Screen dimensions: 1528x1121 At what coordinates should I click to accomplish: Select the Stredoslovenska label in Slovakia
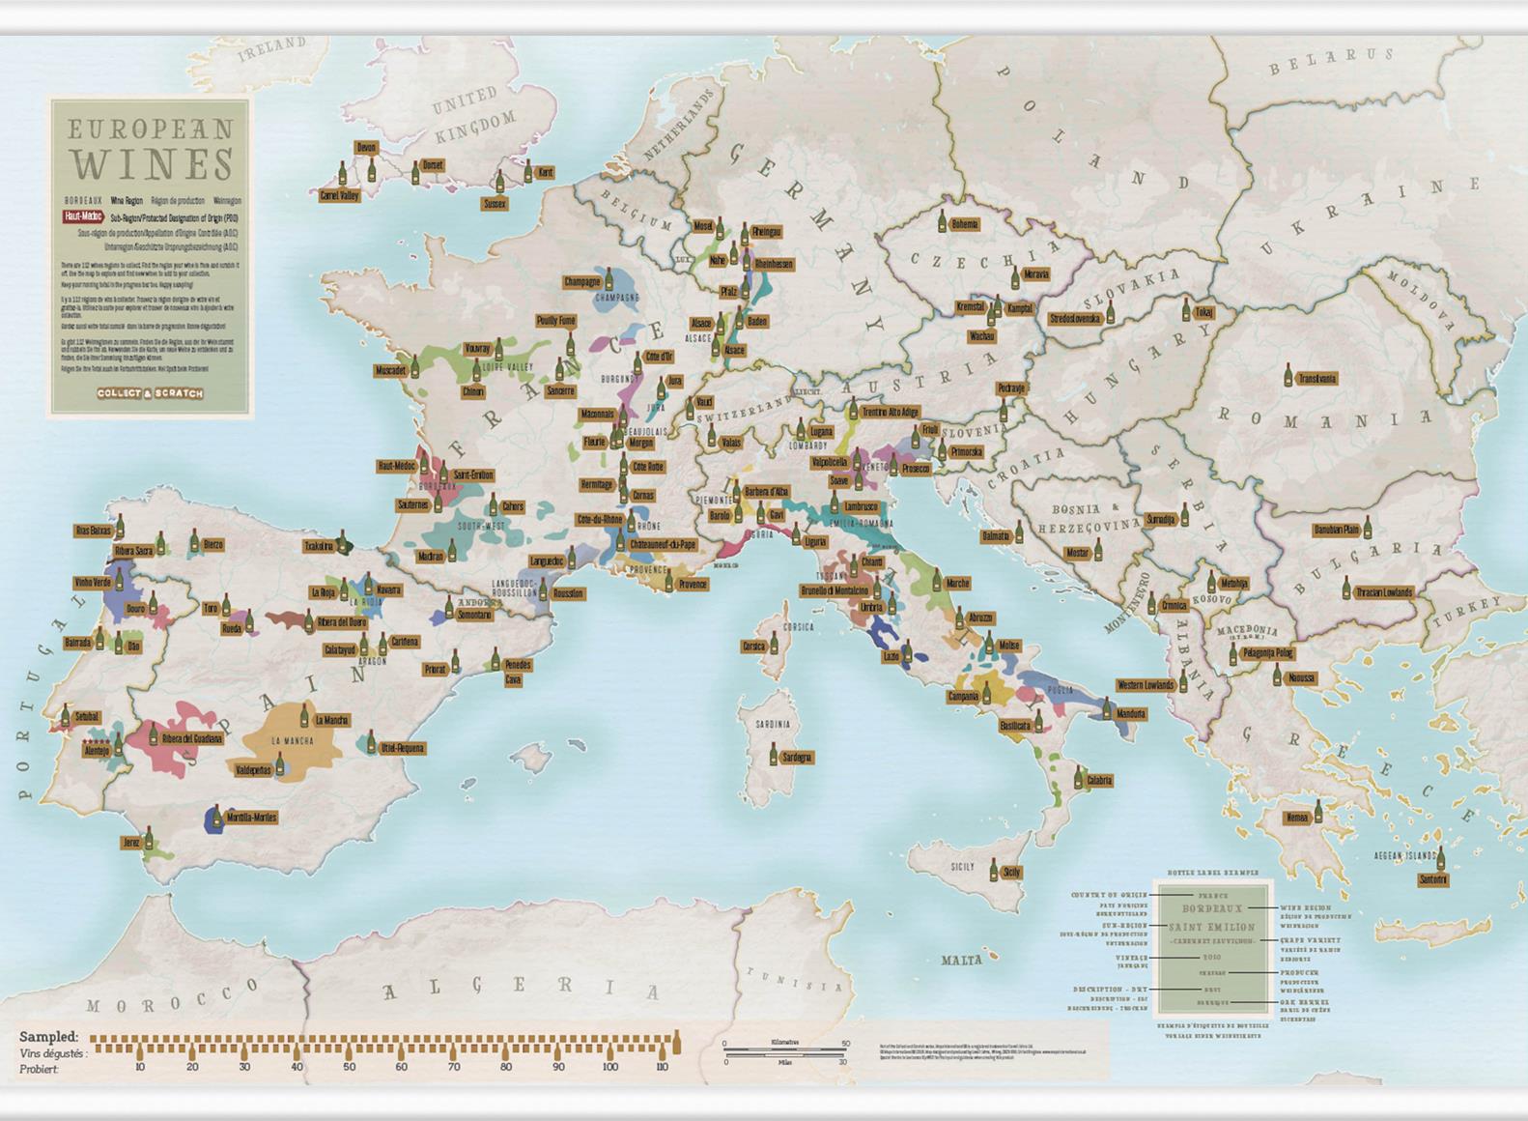pos(1076,318)
